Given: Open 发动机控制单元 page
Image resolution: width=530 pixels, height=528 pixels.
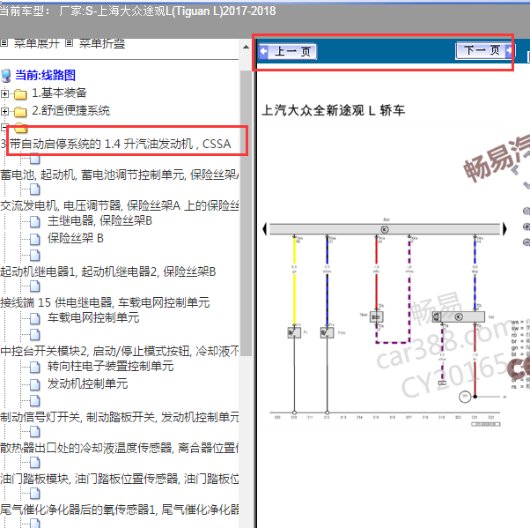Looking at the screenshot, I should point(87,383).
